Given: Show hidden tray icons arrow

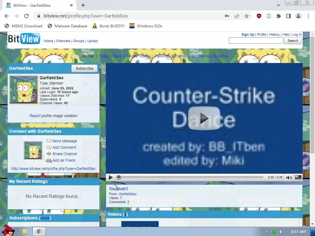Looking at the screenshot, I should [266, 232].
